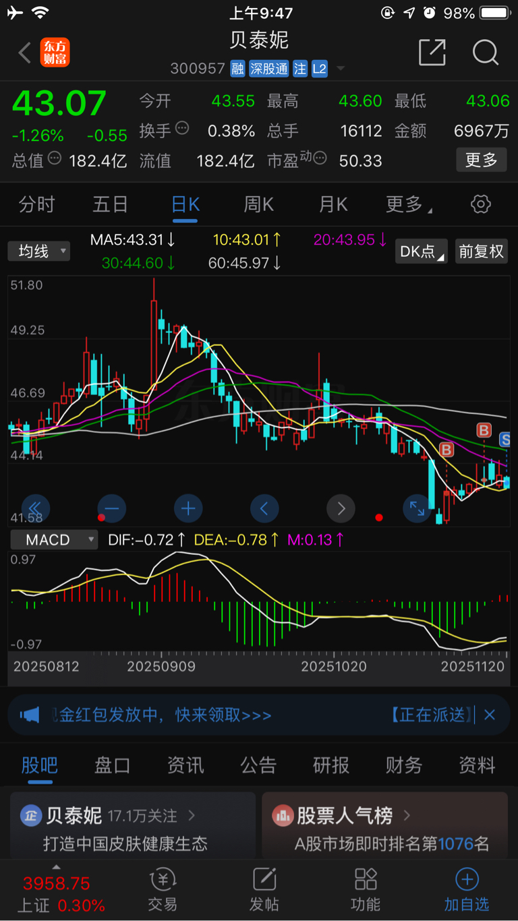The image size is (518, 921).
Task: Tap ranking number 1076 link
Action: [x=457, y=843]
